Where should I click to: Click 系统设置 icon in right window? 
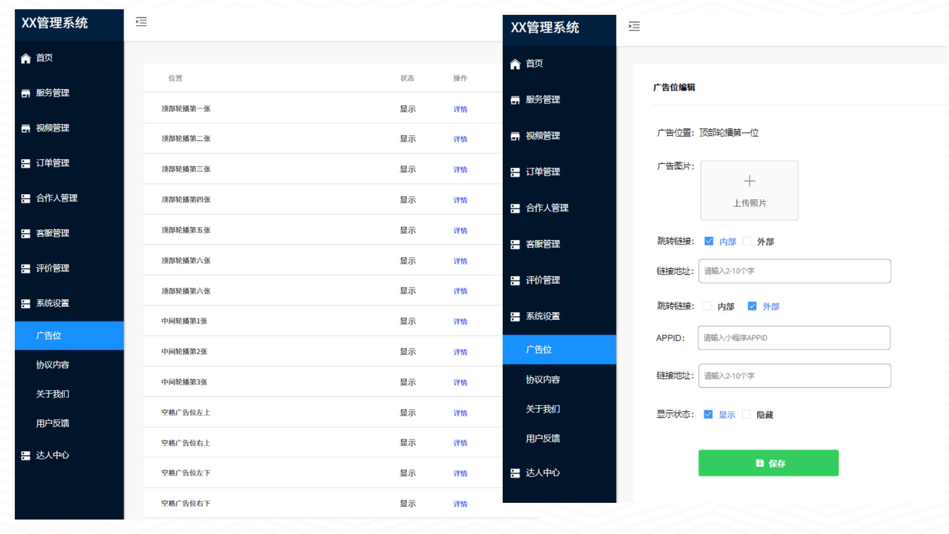click(x=515, y=317)
